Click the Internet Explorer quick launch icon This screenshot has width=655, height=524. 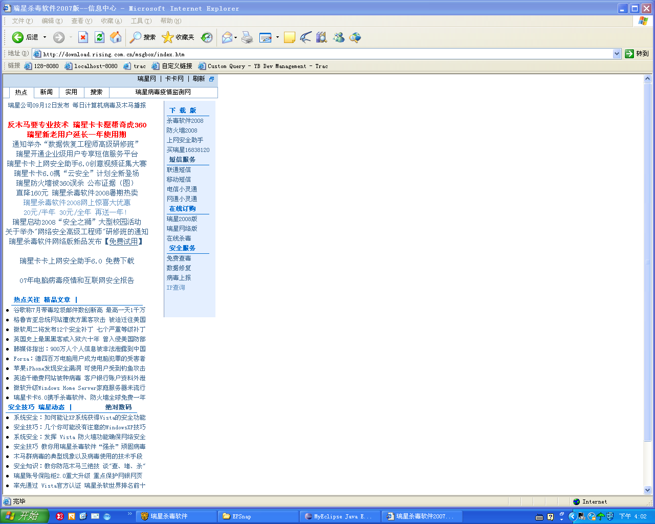pyautogui.click(x=83, y=516)
